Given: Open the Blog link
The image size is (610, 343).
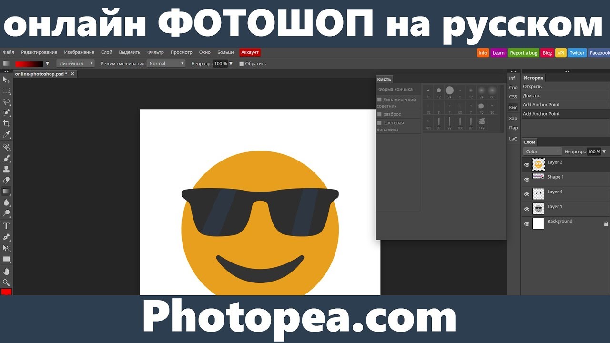Looking at the screenshot, I should (x=547, y=53).
